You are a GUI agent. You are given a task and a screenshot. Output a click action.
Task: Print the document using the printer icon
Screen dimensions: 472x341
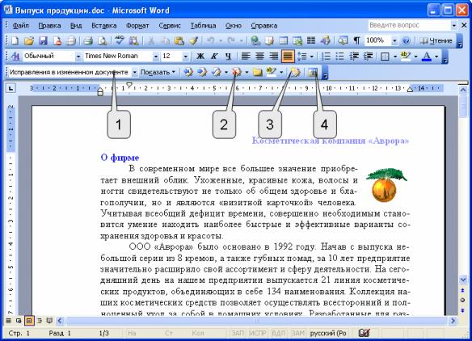(x=87, y=40)
